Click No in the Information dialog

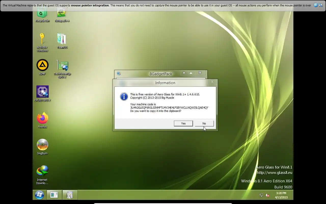(204, 123)
